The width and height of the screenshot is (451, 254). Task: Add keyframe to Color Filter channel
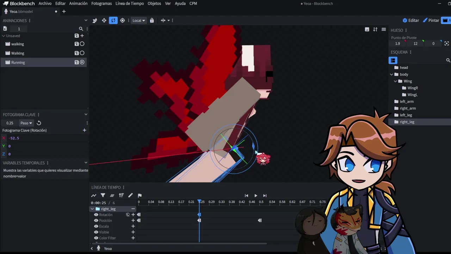[x=133, y=238]
